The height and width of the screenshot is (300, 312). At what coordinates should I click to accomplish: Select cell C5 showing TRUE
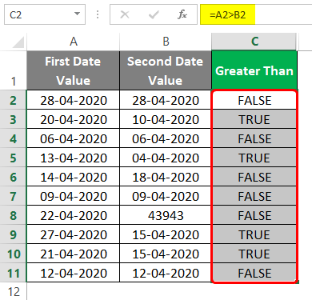click(254, 158)
